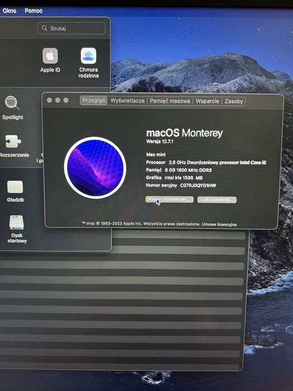Click the 8 GB 1600 MHz DDR3 value
The image size is (293, 391).
coord(188,170)
